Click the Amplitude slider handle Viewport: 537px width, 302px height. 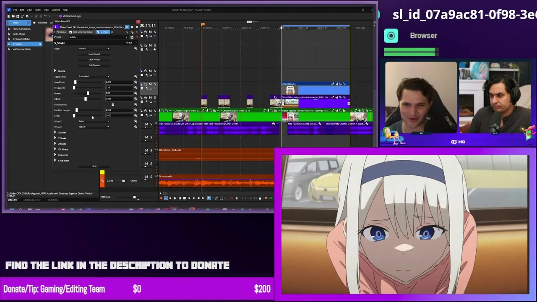click(75, 82)
